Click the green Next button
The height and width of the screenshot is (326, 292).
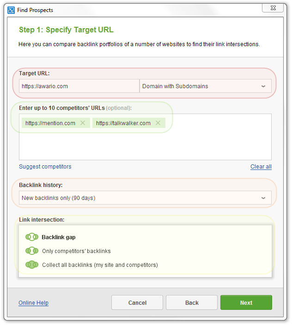pos(246,302)
